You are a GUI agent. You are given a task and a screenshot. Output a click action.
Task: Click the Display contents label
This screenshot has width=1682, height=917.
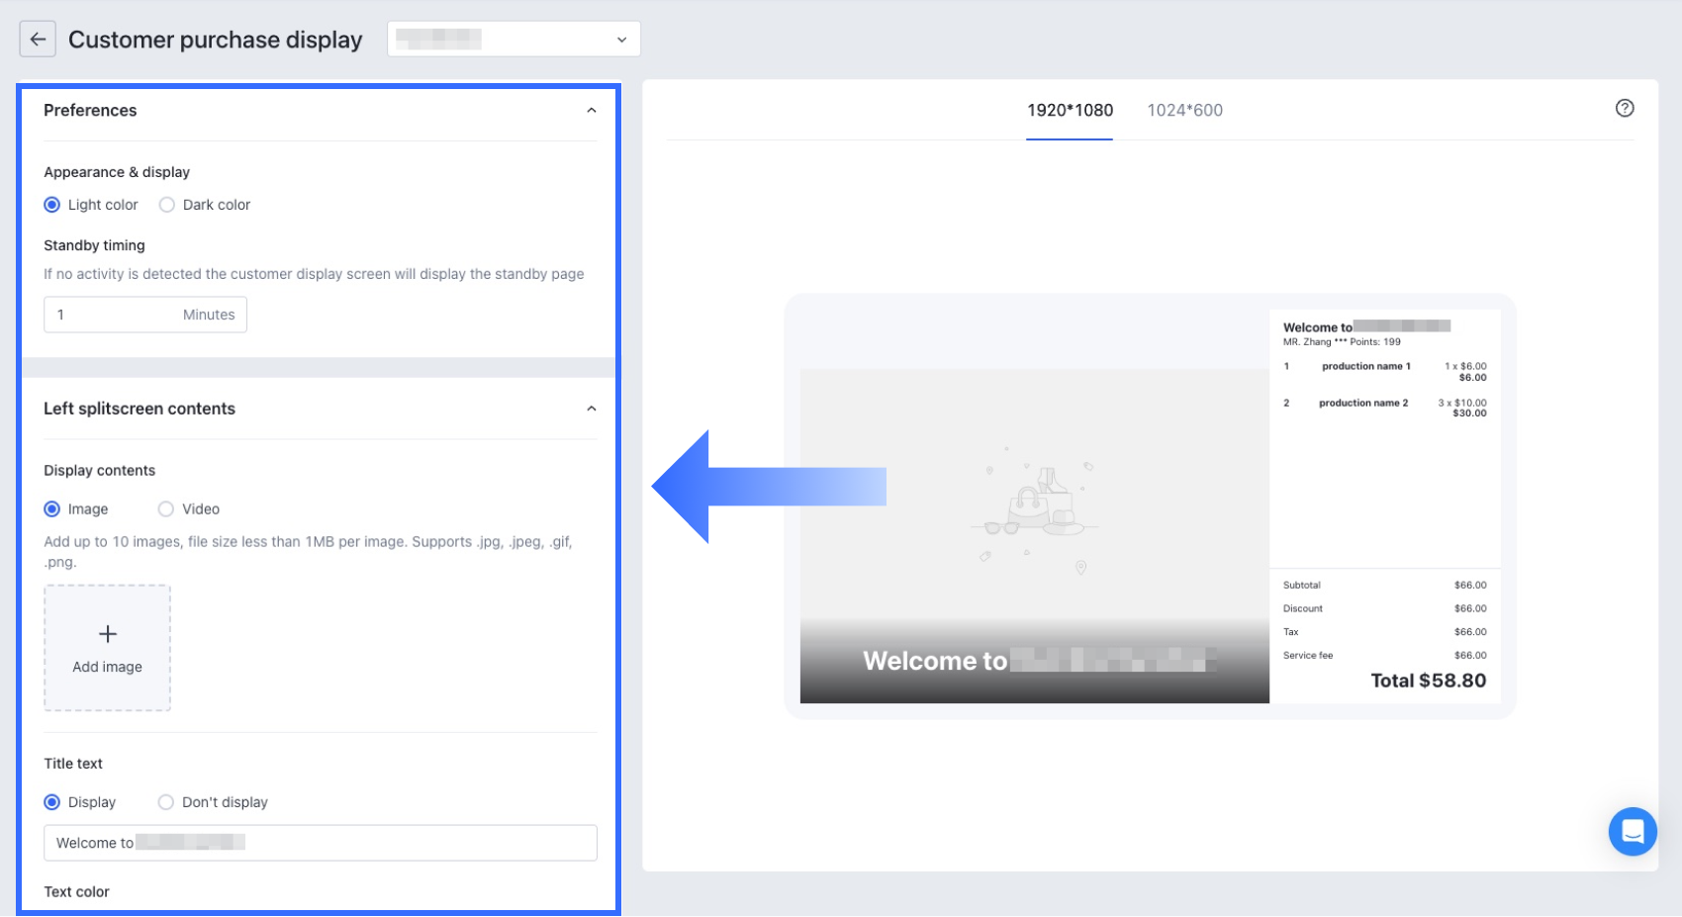pyautogui.click(x=100, y=471)
